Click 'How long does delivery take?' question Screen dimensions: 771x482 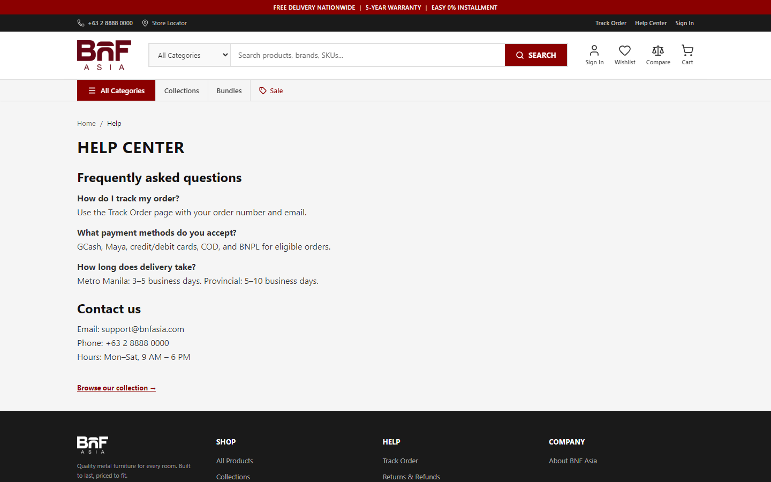(137, 267)
